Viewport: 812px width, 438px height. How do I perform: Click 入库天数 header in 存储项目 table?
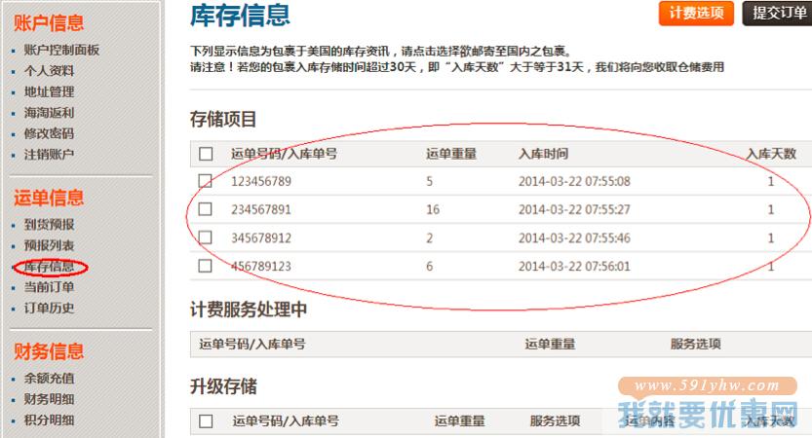tap(771, 154)
